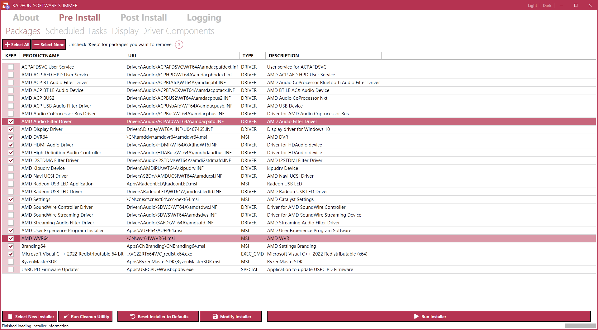Uncheck Keep for AMD Settings
Viewport: 598px width, 330px height.
(11, 199)
